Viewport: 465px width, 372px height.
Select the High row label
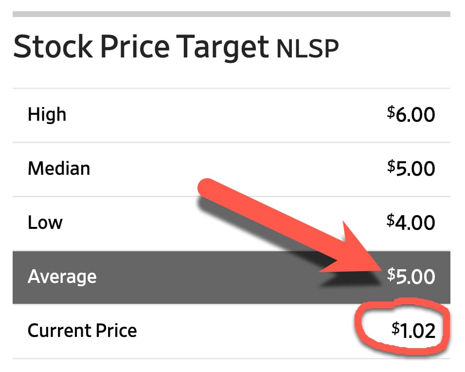pos(47,115)
